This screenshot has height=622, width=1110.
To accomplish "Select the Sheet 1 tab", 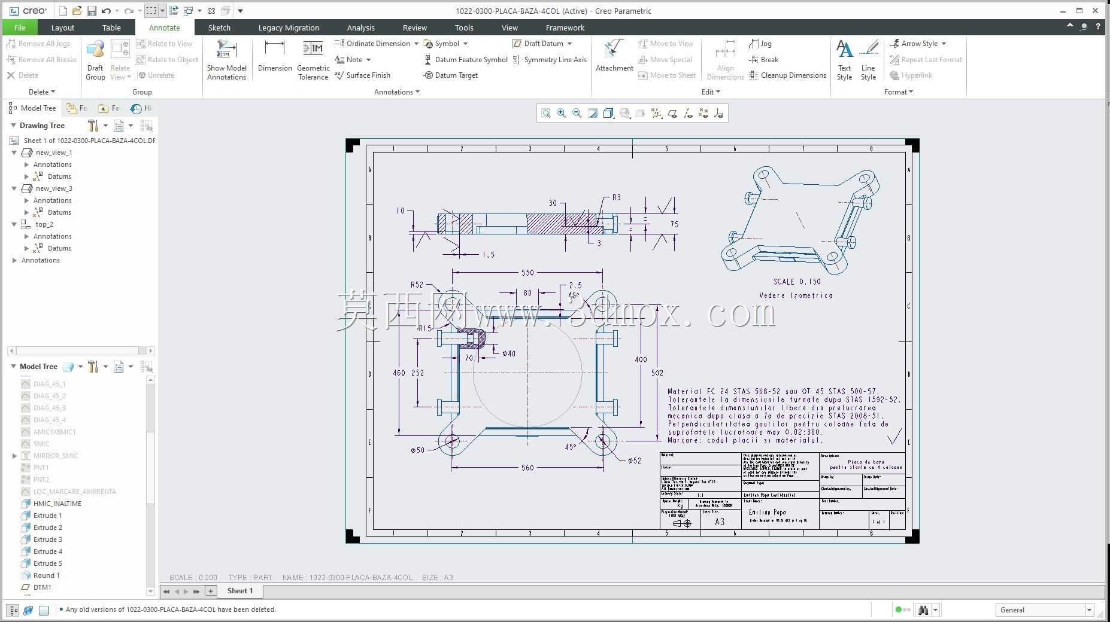I will (240, 591).
